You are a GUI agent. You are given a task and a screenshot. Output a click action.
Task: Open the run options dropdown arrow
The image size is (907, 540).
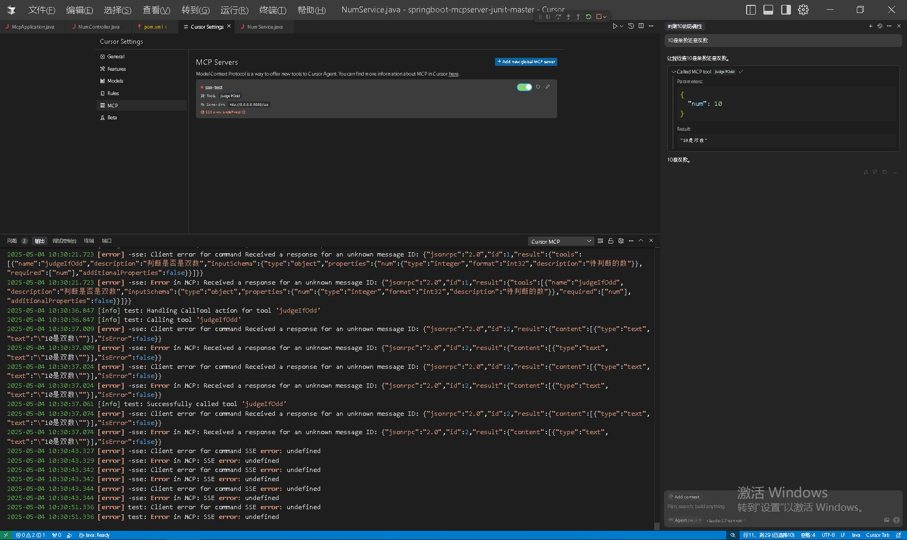(621, 26)
